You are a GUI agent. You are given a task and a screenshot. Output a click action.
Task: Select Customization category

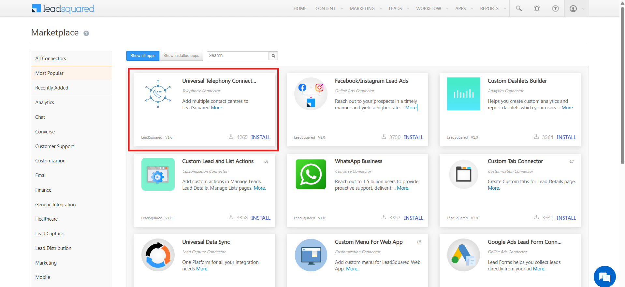pos(71,161)
